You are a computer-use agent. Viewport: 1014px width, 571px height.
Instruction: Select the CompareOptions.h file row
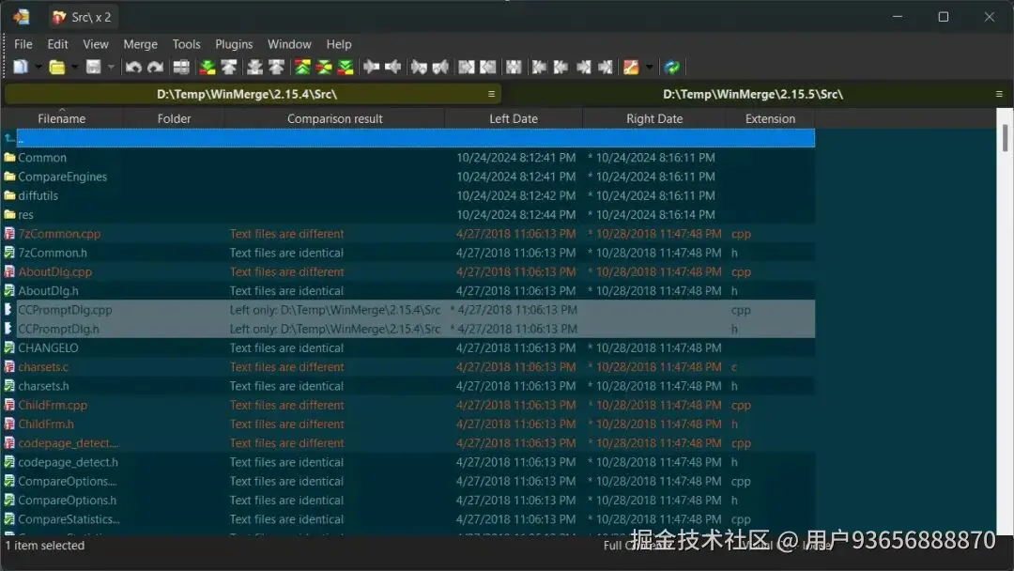point(408,500)
